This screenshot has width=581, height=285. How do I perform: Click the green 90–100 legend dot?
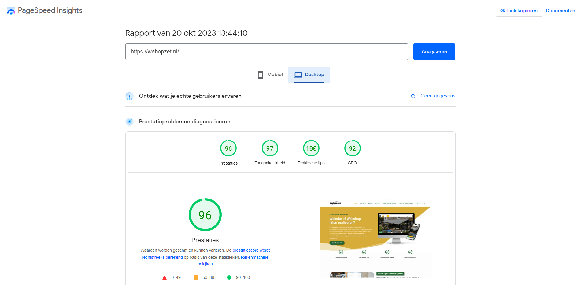229,277
